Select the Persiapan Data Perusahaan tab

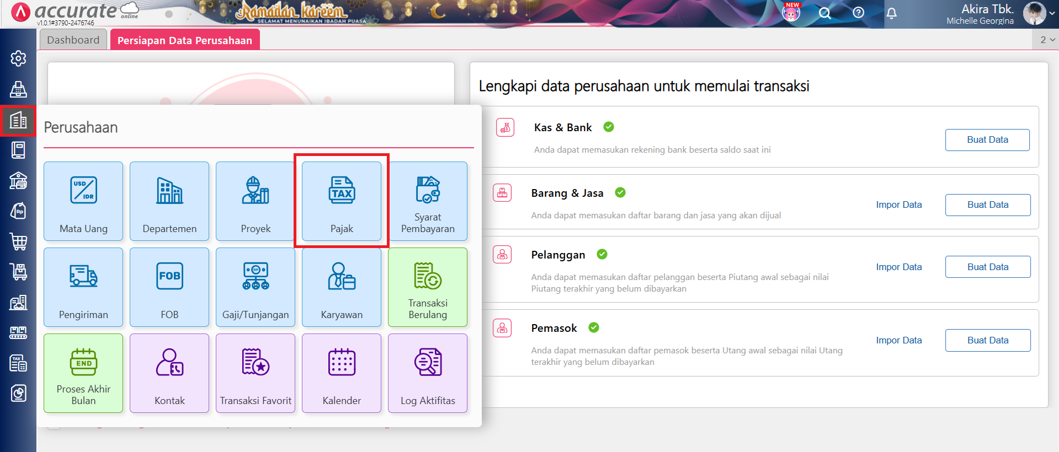(x=185, y=40)
